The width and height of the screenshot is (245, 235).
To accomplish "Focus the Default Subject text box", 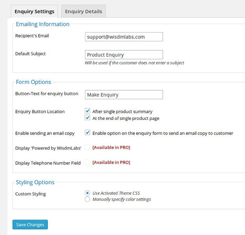I will 124,55.
